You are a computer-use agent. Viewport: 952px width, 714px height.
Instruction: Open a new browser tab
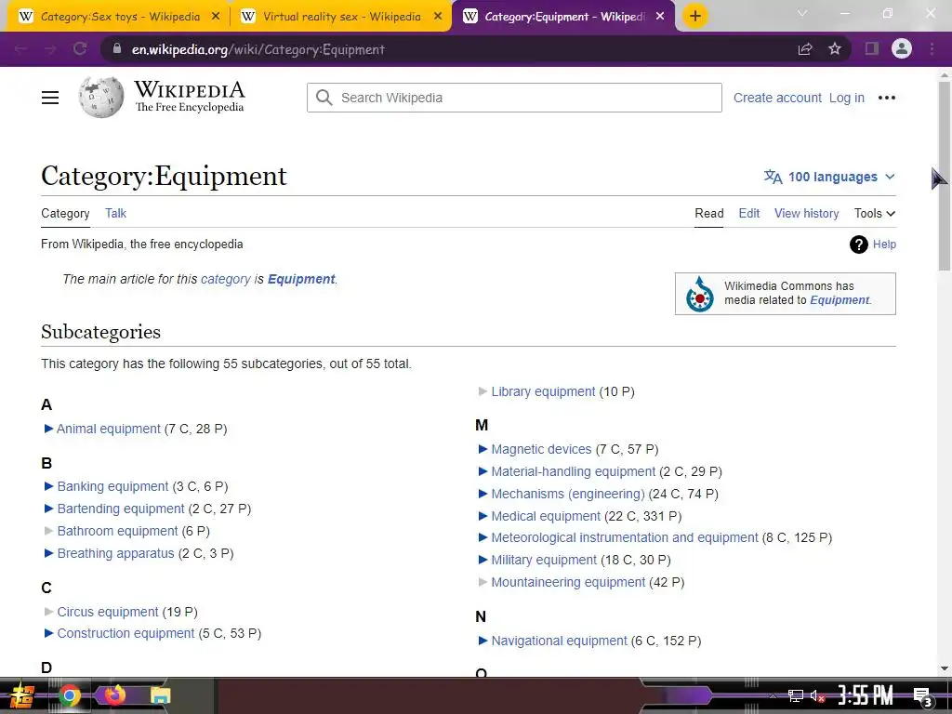pyautogui.click(x=695, y=16)
